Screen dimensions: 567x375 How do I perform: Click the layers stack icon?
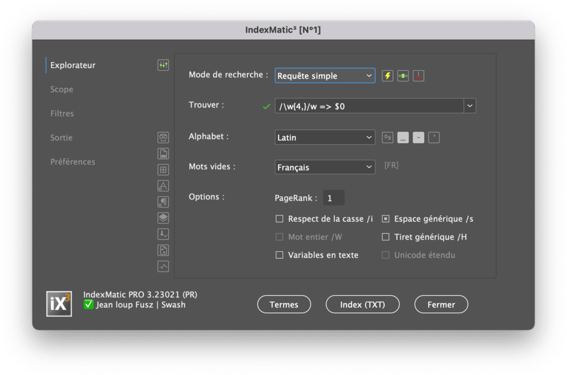tap(163, 218)
